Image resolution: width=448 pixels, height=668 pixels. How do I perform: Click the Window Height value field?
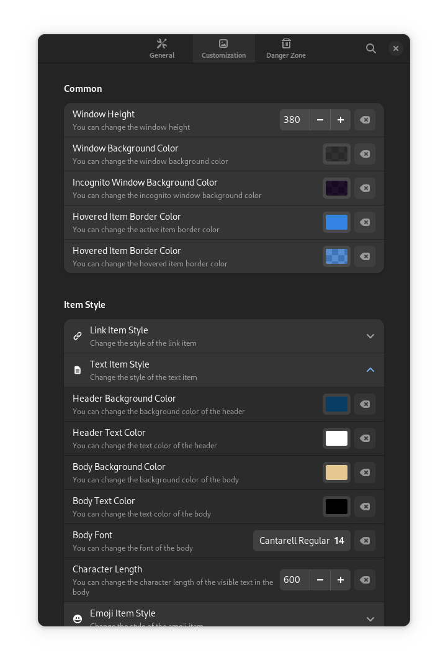tap(295, 120)
